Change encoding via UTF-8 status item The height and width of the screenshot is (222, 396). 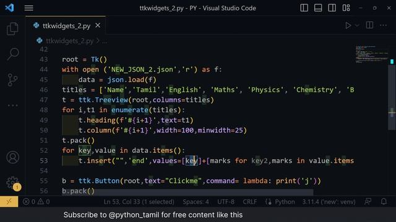(x=226, y=202)
